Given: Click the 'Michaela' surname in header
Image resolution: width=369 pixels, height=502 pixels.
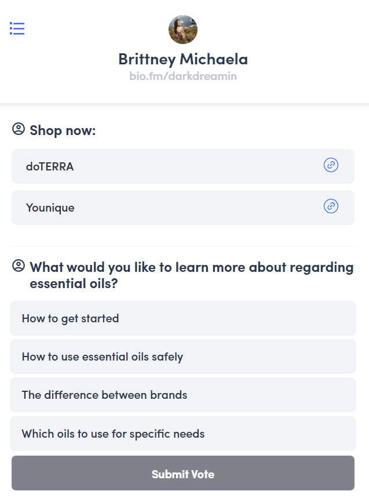Looking at the screenshot, I should [214, 59].
